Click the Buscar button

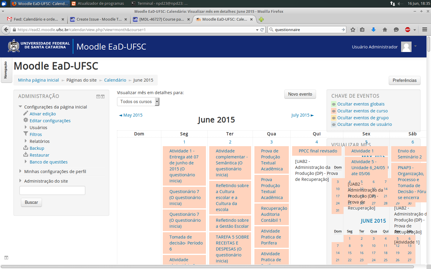pyautogui.click(x=31, y=202)
